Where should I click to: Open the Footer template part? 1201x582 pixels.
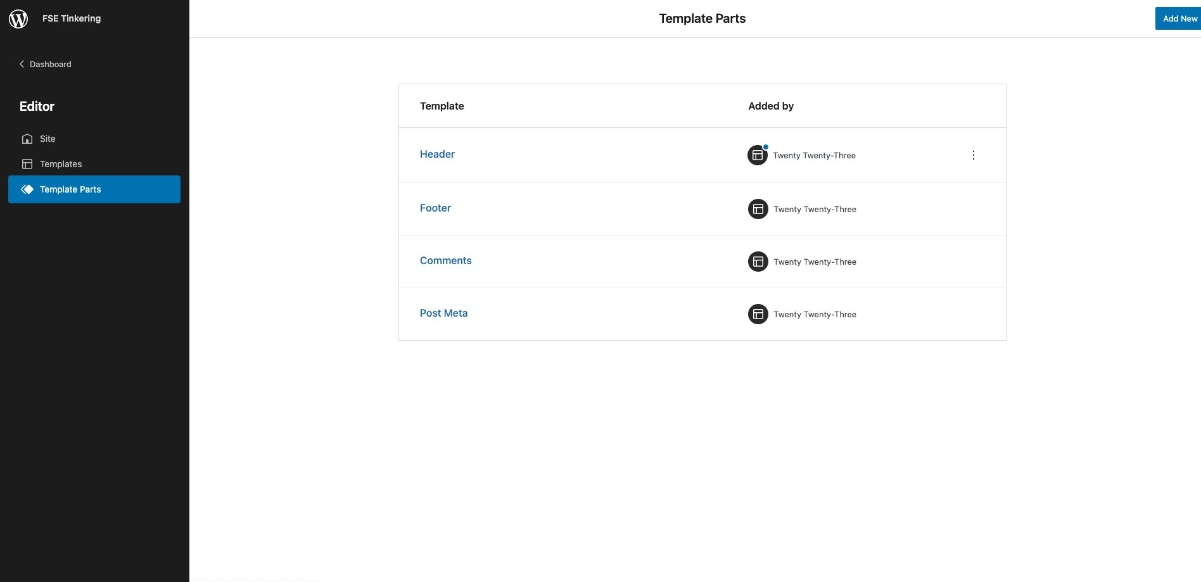click(435, 208)
